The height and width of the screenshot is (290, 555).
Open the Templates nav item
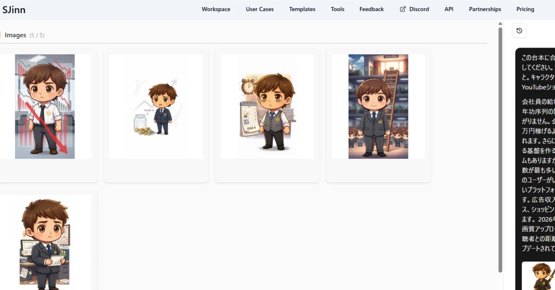point(302,9)
